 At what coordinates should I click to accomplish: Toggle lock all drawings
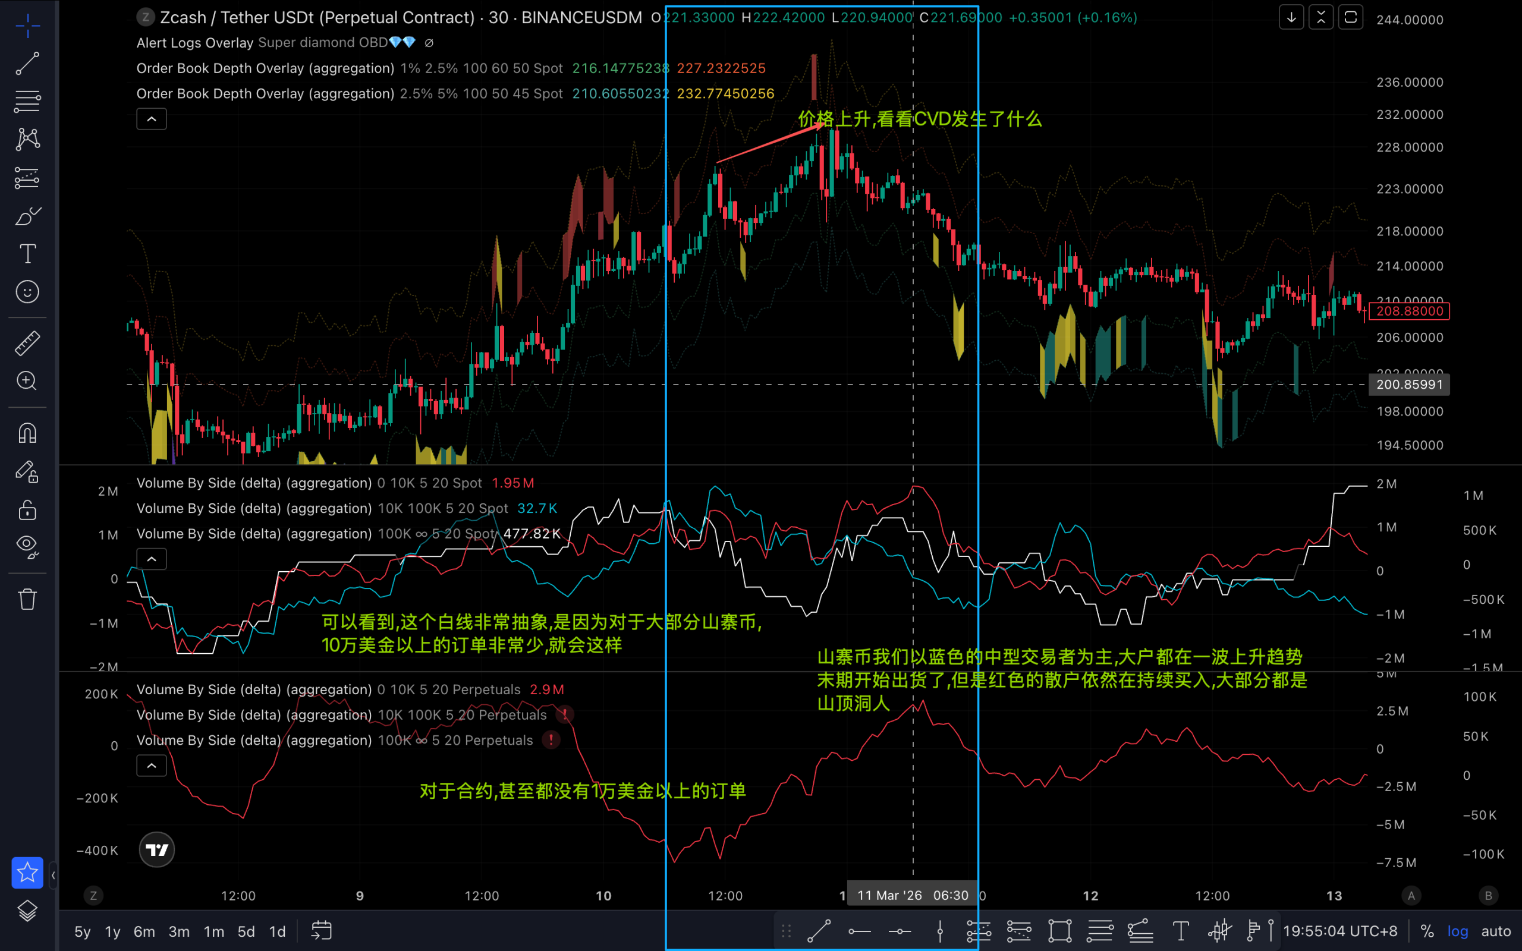pyautogui.click(x=27, y=509)
